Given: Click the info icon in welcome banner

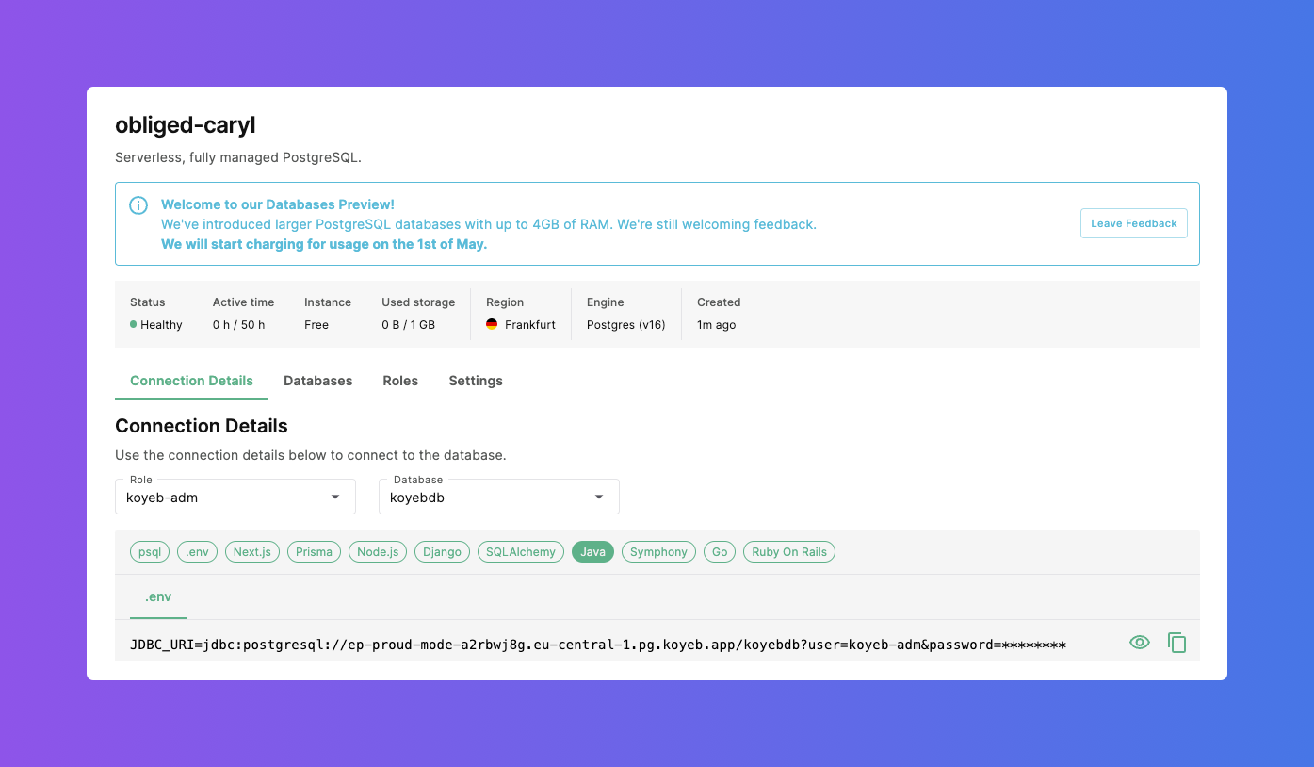Looking at the screenshot, I should click(x=138, y=205).
